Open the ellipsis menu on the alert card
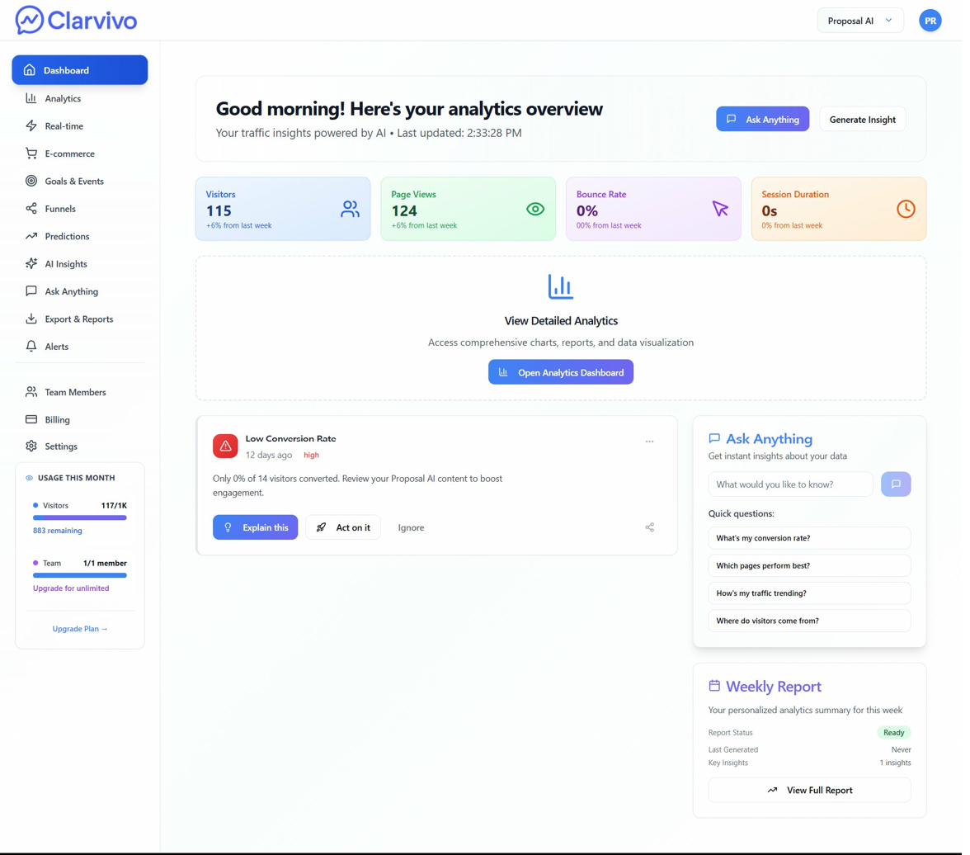This screenshot has width=970, height=855. pos(650,442)
